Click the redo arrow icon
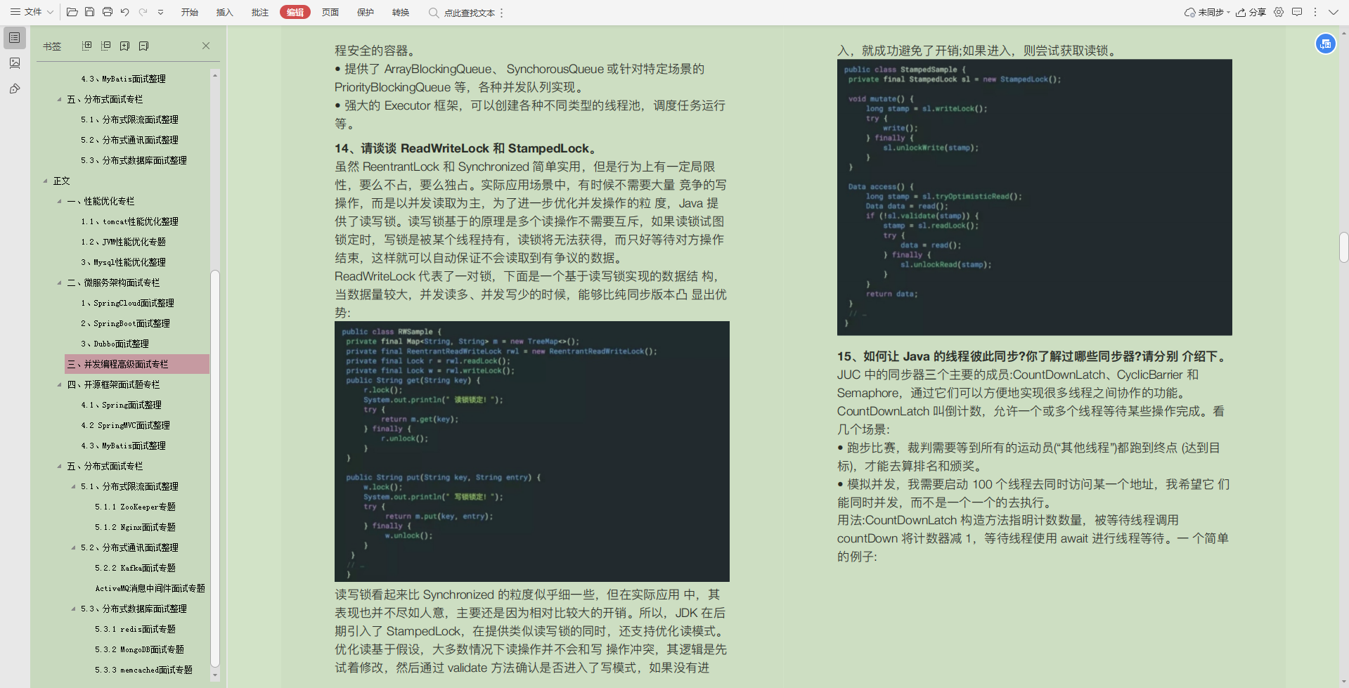This screenshot has height=688, width=1349. [x=143, y=12]
